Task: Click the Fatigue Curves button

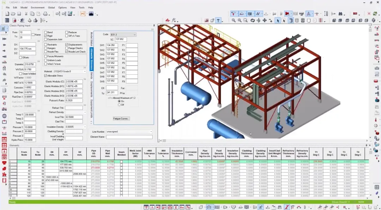Action: click(121, 119)
